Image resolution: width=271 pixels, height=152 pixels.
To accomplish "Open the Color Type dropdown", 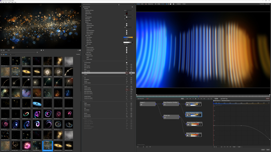I will (128, 39).
